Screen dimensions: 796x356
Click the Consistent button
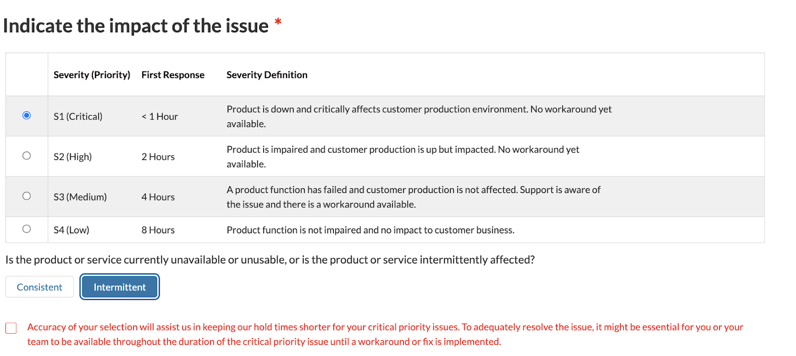point(40,287)
